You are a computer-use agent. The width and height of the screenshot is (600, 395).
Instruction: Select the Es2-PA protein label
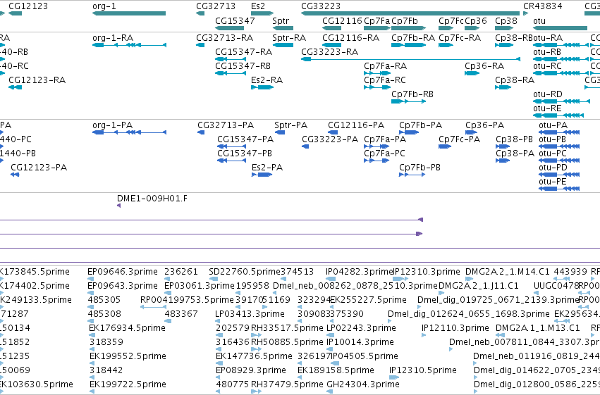[x=267, y=168]
